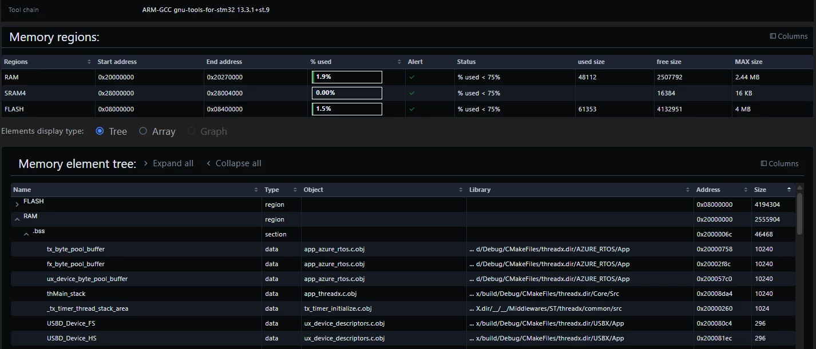Screen dimensions: 816x349
Task: Click Collapse all in element tree
Action: 233,163
